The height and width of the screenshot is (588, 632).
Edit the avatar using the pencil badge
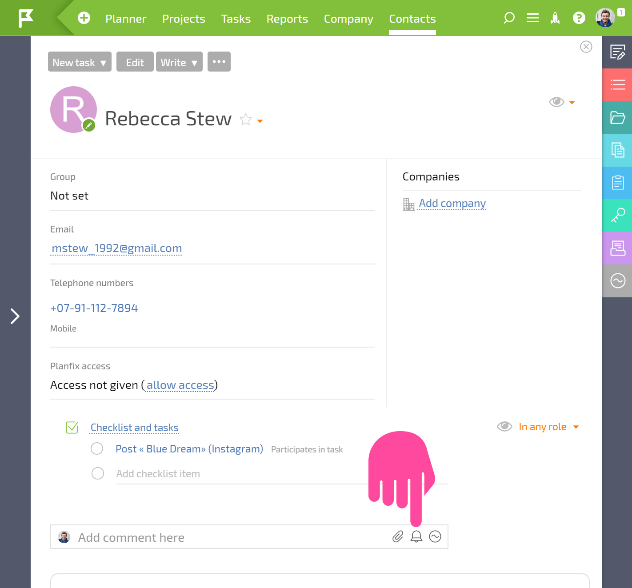coord(89,125)
